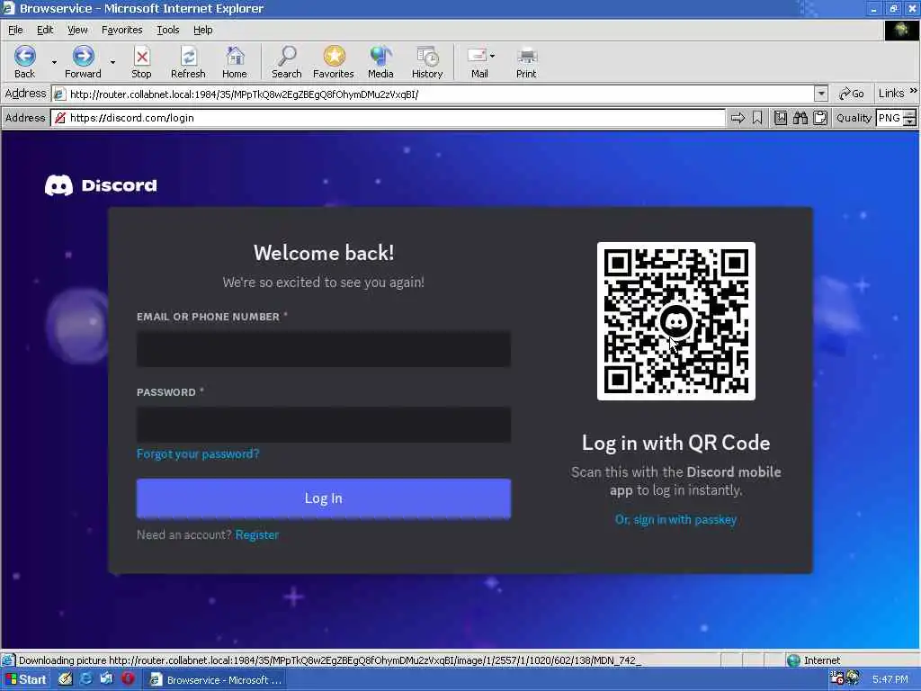Open the Favorites star icon
The image size is (921, 691).
[x=334, y=57]
